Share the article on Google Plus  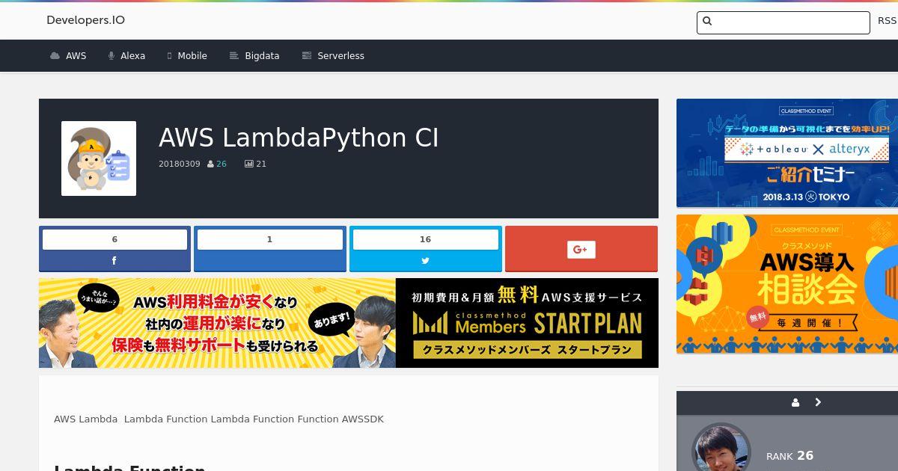pyautogui.click(x=581, y=249)
